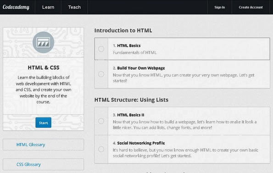Click Create Account in the header
273x173 pixels.
point(251,7)
